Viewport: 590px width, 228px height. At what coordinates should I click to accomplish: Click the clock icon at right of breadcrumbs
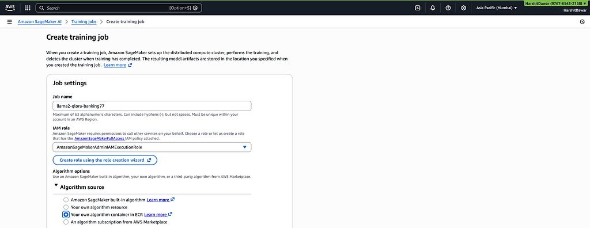(x=582, y=22)
